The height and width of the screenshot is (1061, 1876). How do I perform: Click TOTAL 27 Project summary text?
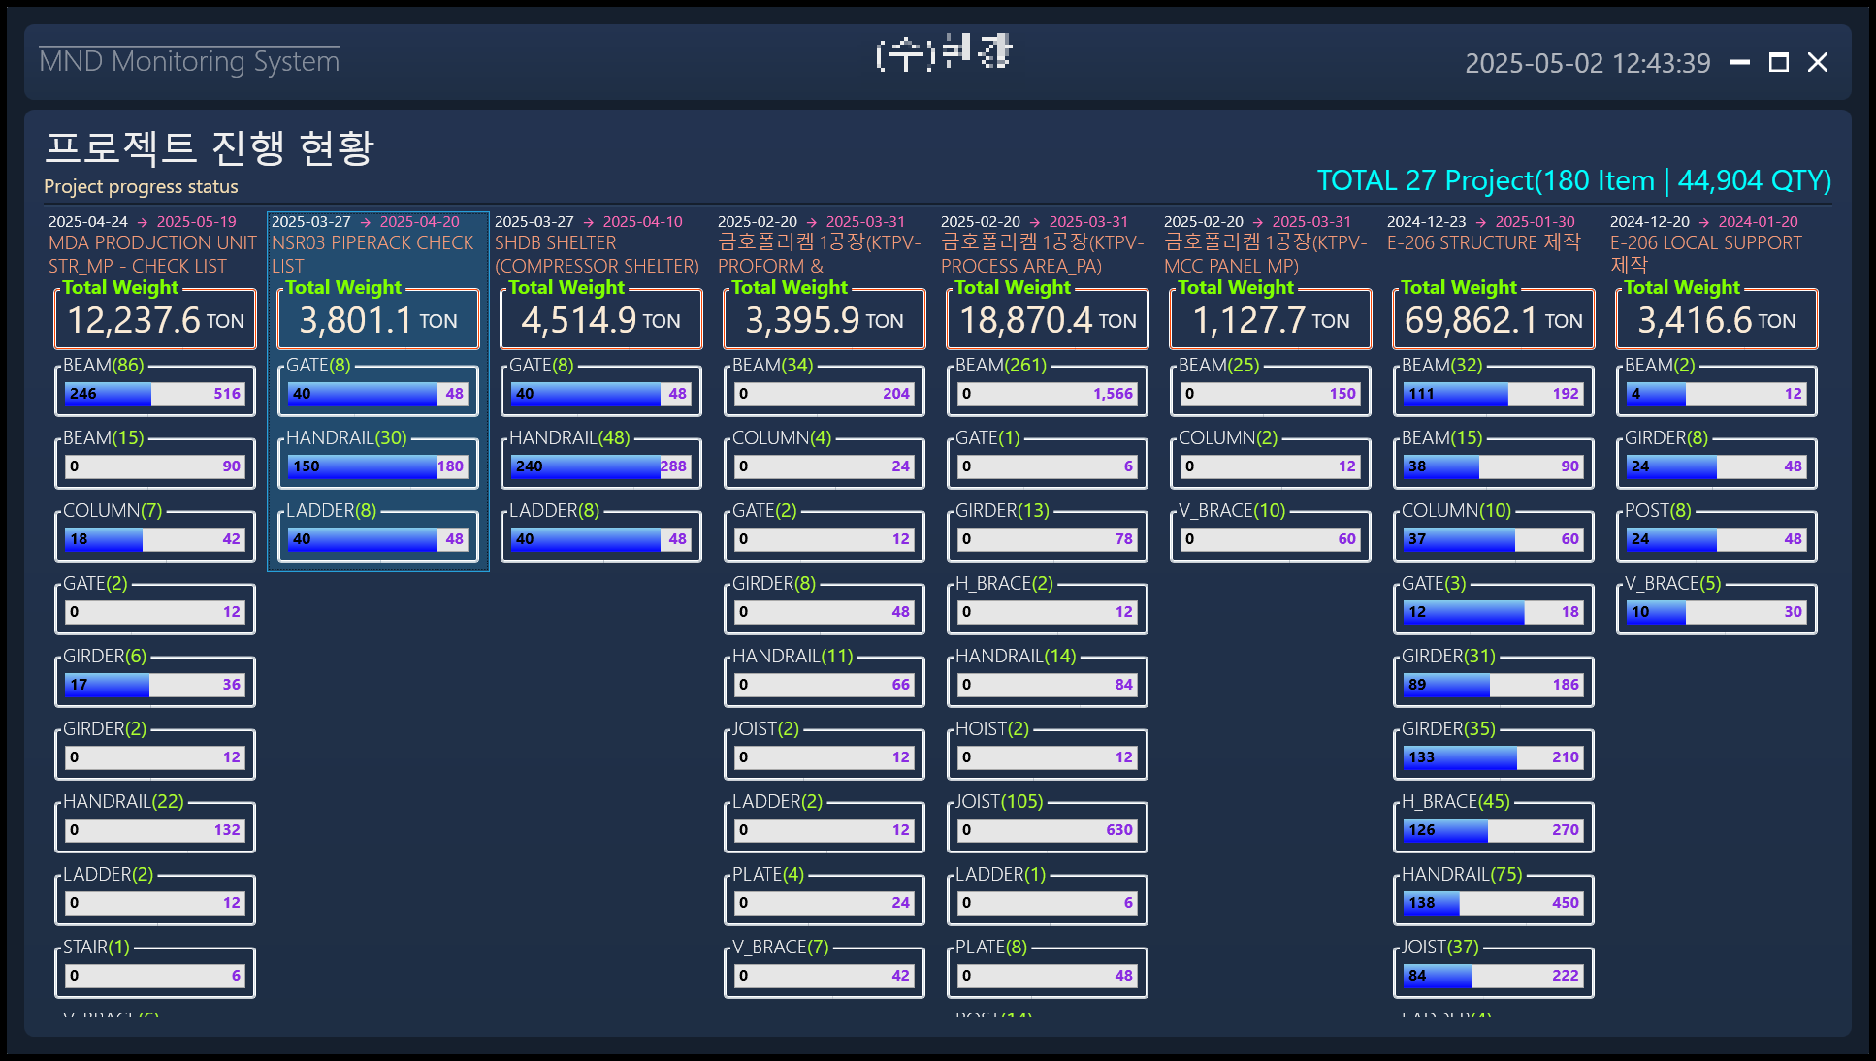[x=1573, y=180]
